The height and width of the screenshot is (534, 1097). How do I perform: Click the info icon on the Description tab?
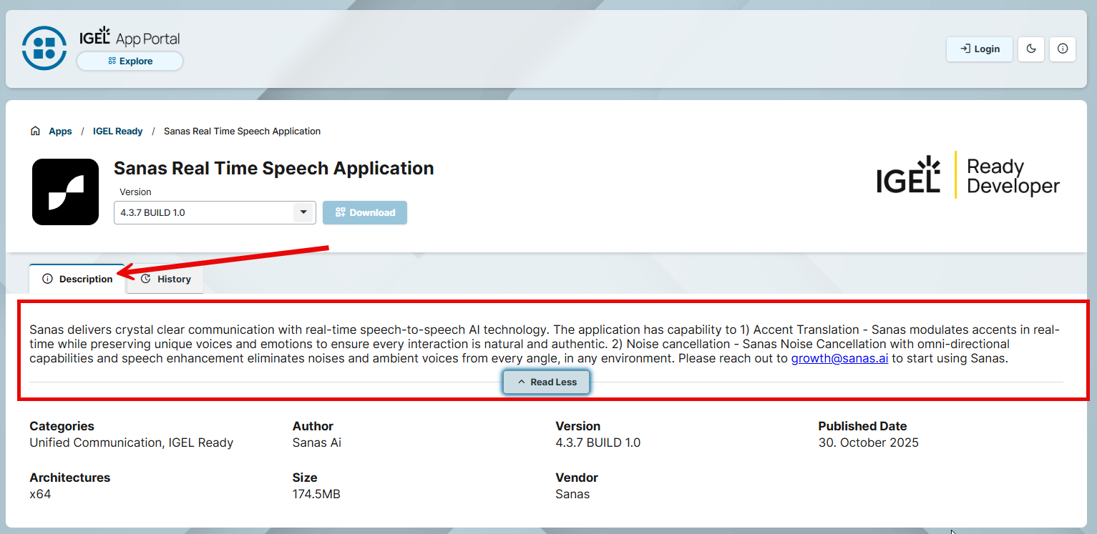coord(47,279)
